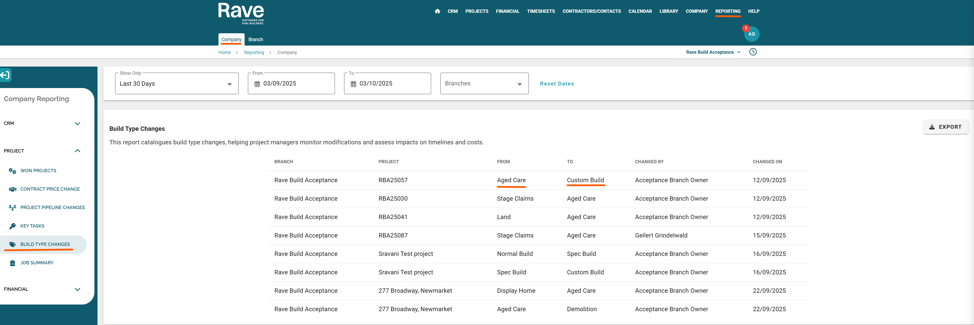974x325 pixels.
Task: Open the TIMESHEETS menu
Action: [541, 11]
